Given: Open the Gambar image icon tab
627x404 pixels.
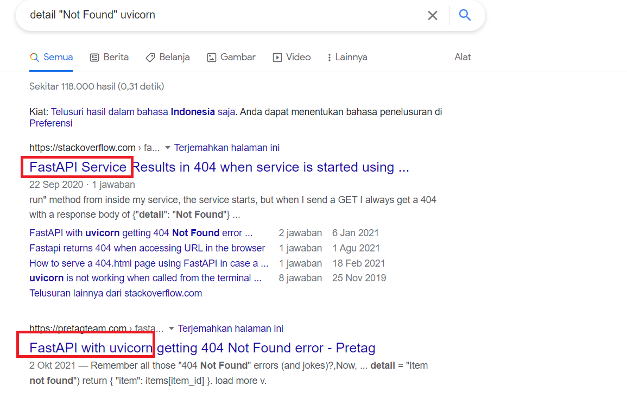Looking at the screenshot, I should point(212,58).
